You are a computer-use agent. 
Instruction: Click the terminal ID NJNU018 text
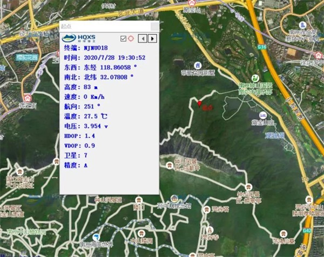(96, 48)
